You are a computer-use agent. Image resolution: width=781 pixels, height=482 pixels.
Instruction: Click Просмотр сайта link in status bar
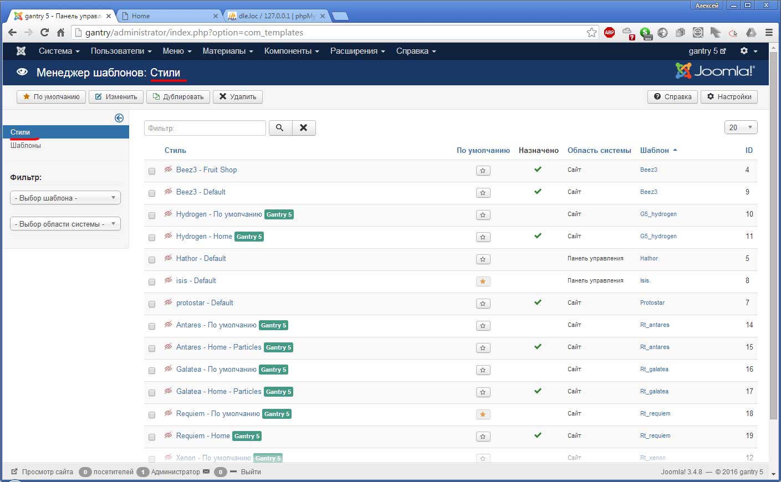point(42,472)
